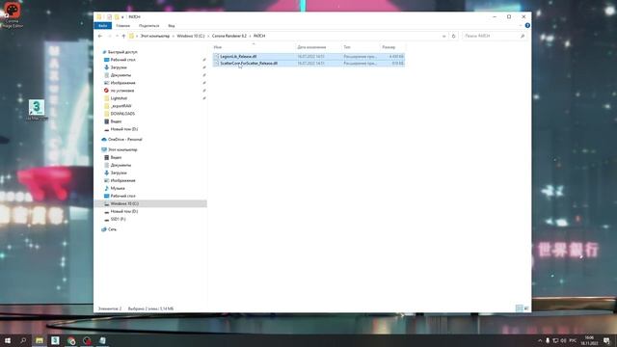Click the Properties icon in the title bar toolbar
617x347 pixels.
click(x=109, y=17)
